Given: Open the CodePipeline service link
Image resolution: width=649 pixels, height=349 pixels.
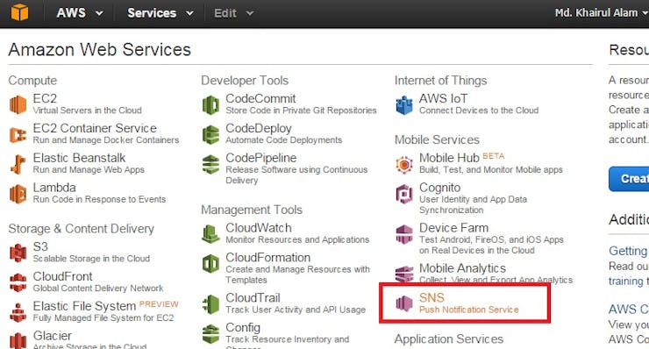Looking at the screenshot, I should (260, 158).
